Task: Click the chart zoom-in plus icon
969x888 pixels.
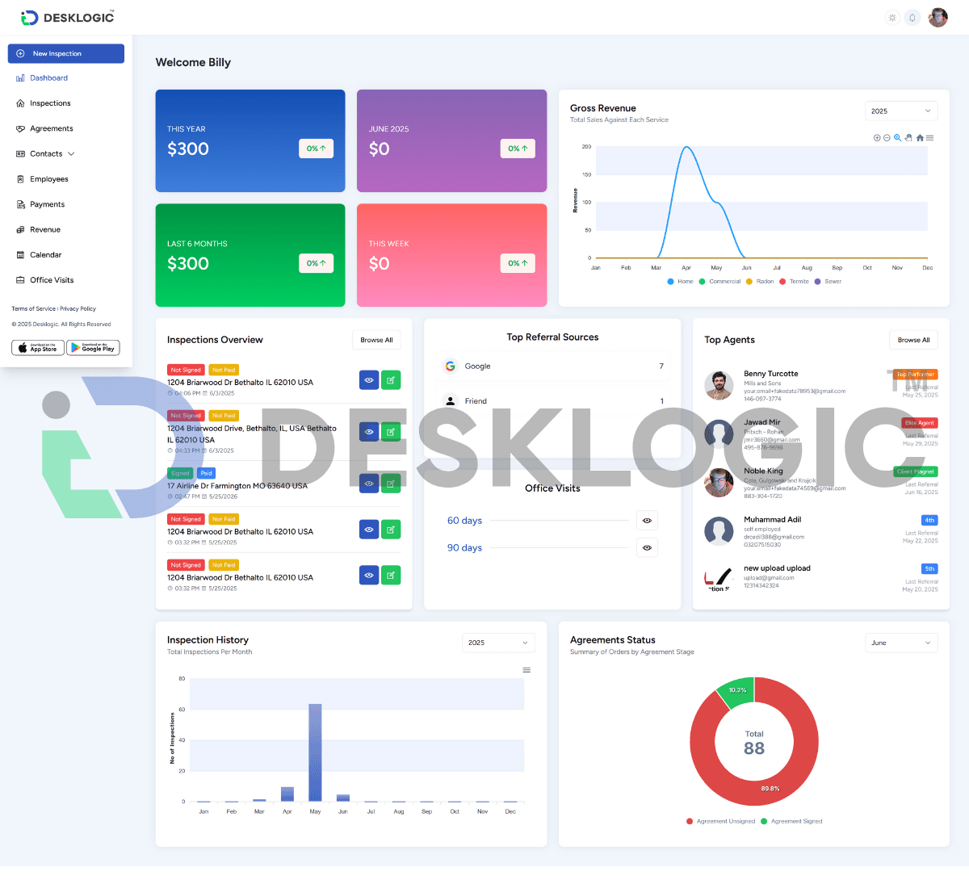Action: click(x=877, y=138)
